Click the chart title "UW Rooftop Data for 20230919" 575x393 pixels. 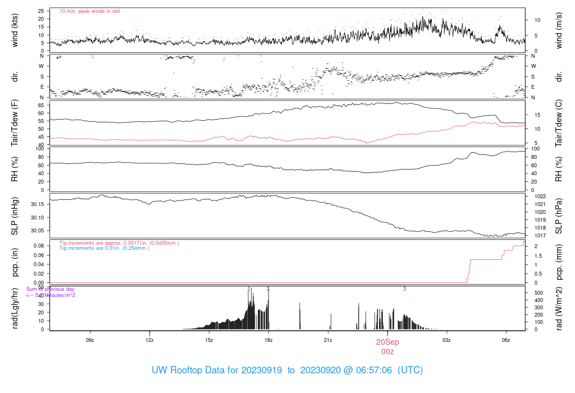pyautogui.click(x=217, y=370)
